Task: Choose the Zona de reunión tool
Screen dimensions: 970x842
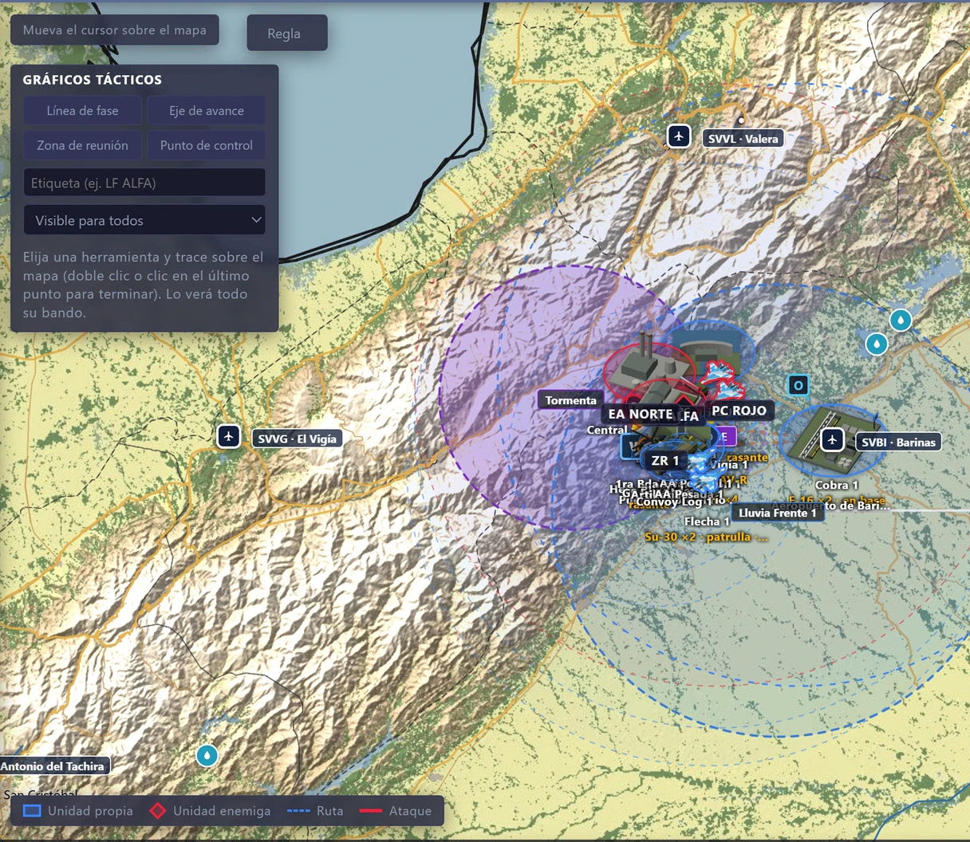Action: point(82,145)
